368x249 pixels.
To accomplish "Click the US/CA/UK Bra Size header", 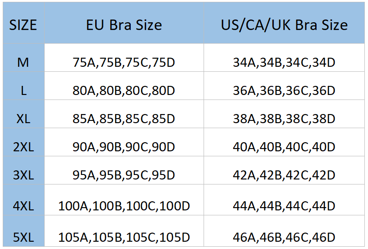I will pos(284,25).
